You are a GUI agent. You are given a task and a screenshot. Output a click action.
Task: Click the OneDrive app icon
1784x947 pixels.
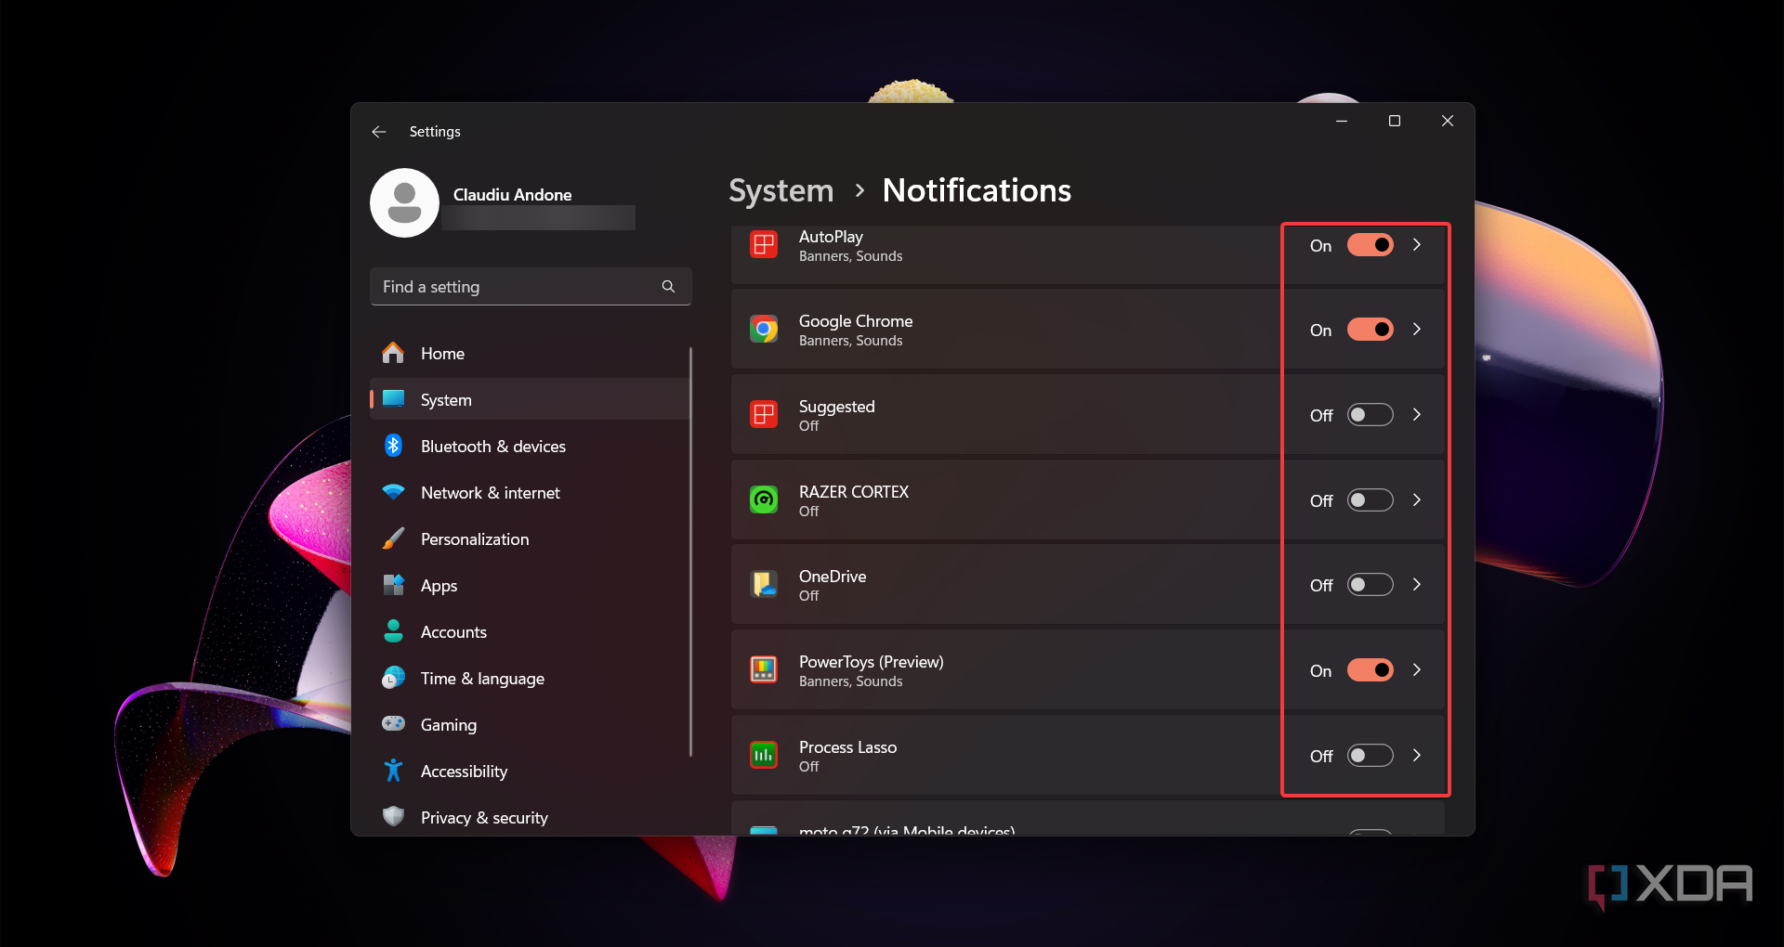pos(764,585)
